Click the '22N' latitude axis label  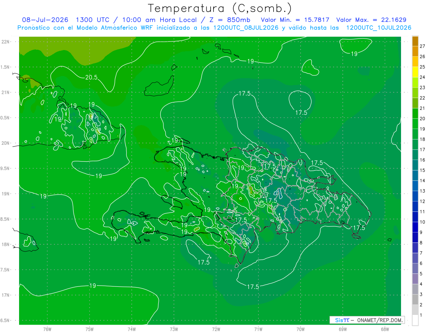tap(5, 41)
